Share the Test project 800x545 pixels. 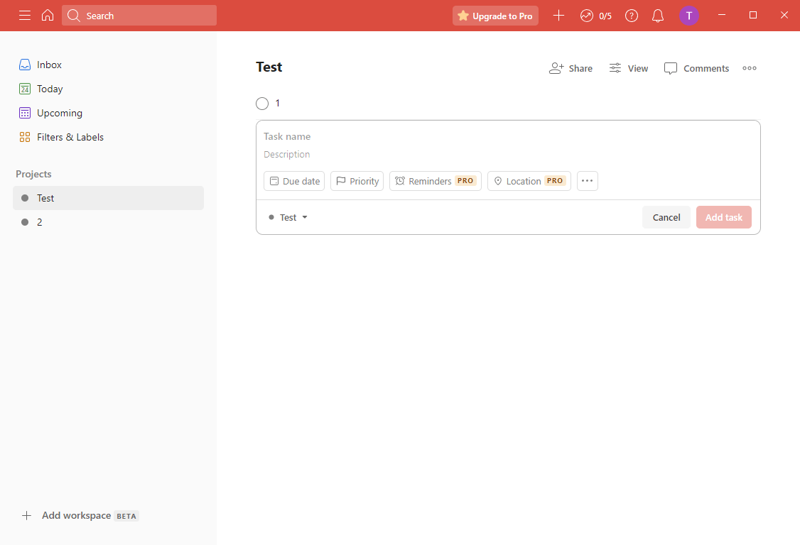(x=571, y=68)
